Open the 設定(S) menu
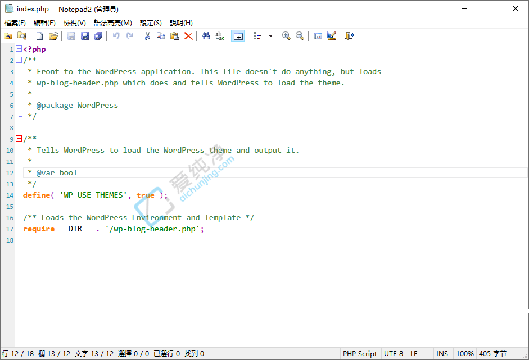This screenshot has width=529, height=360. [151, 23]
